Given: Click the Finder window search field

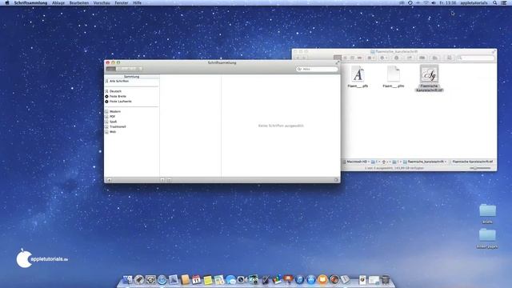Looking at the screenshot, I should coord(476,58).
